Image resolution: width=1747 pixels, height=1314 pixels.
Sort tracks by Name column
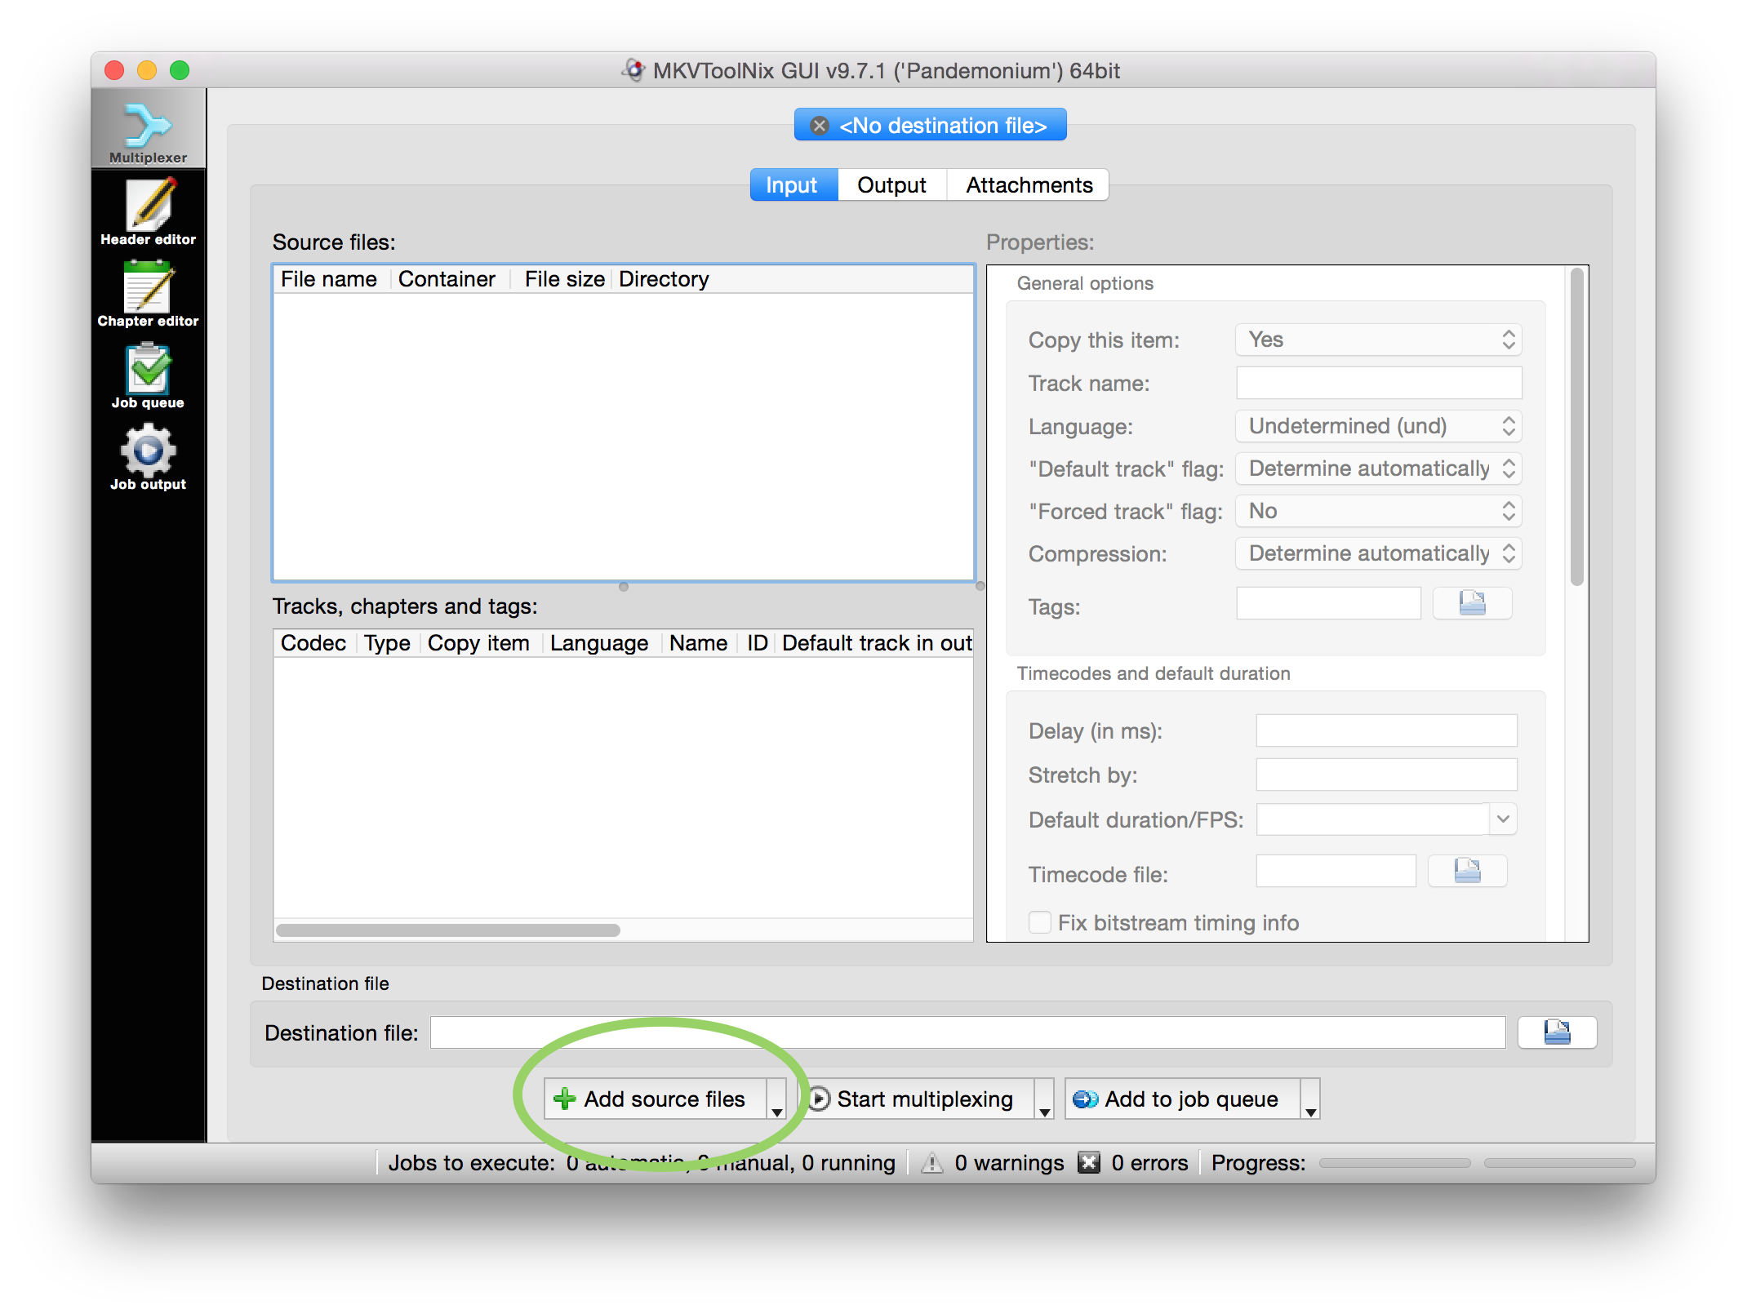tap(698, 643)
